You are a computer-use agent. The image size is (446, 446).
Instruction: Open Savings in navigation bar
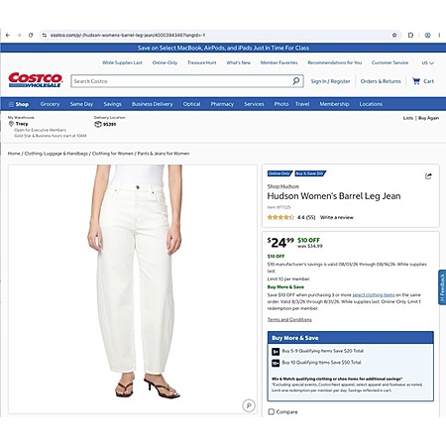(x=112, y=104)
